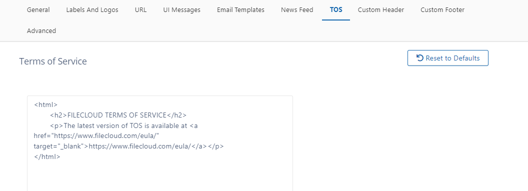This screenshot has height=191, width=528.
Task: Click the Reset to Defaults button
Action: click(x=448, y=58)
